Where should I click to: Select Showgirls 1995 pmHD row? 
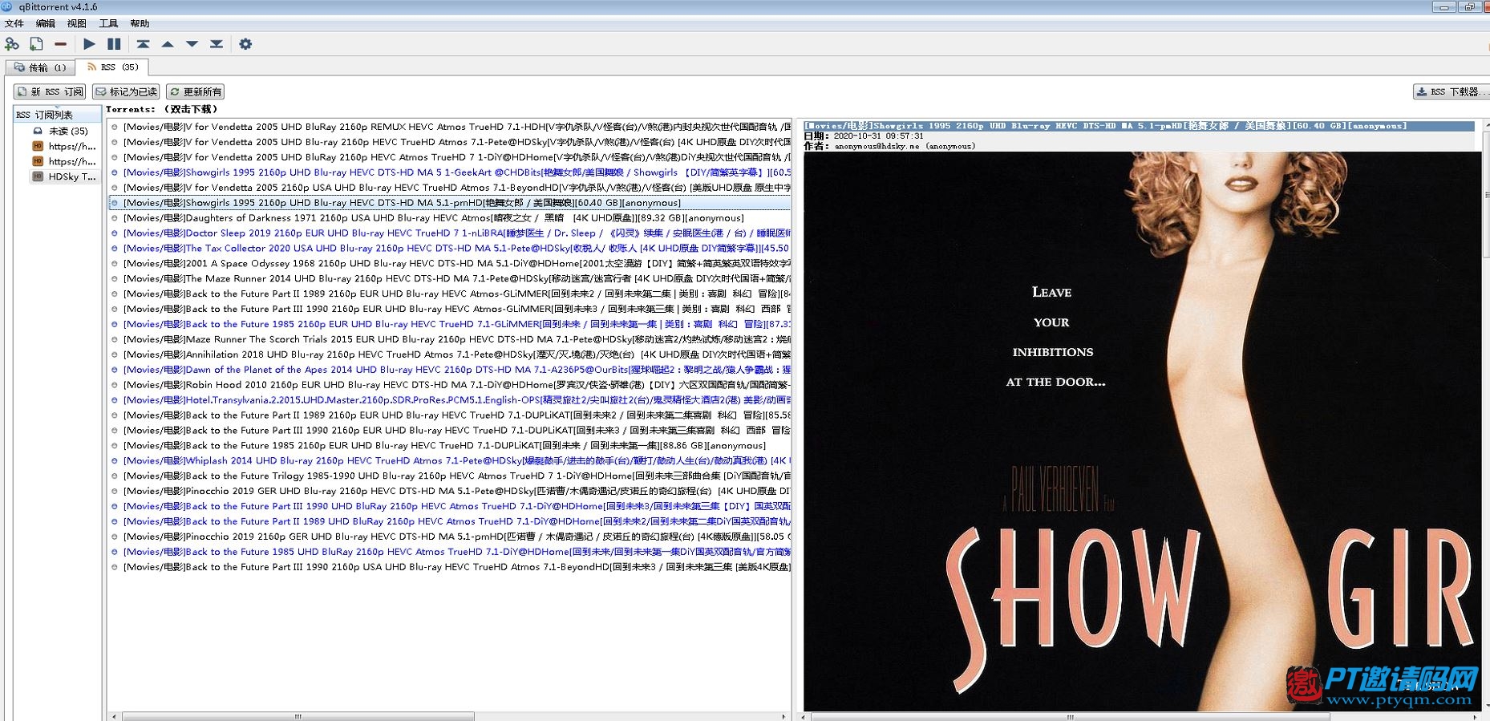click(x=450, y=203)
